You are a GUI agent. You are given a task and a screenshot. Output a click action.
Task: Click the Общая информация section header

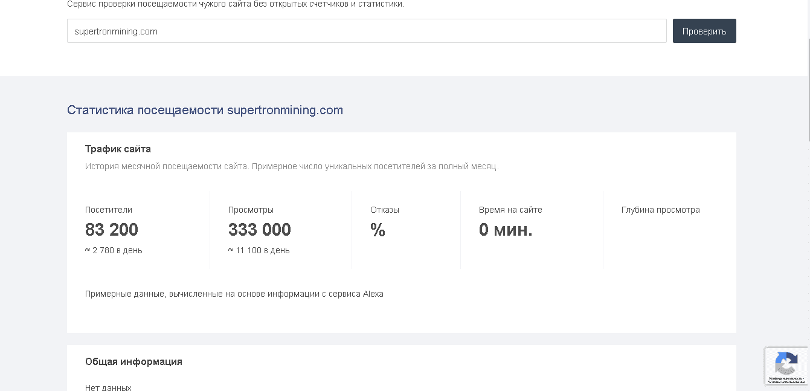pos(133,361)
